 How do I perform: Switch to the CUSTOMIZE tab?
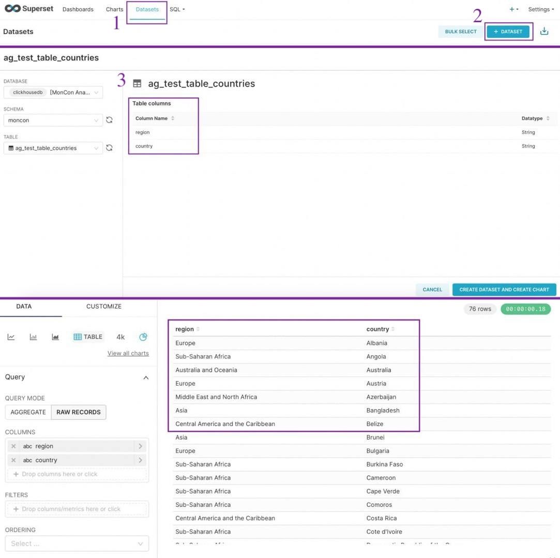(x=104, y=307)
